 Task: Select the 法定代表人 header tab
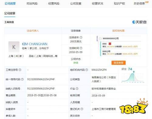coord(33,31)
